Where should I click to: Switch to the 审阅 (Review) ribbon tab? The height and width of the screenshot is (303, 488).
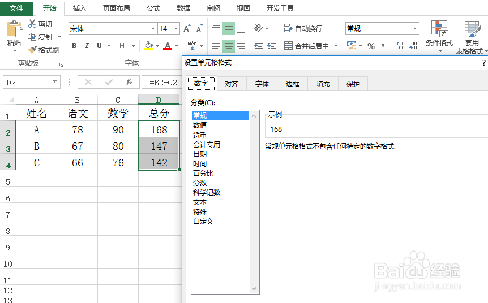(x=213, y=8)
